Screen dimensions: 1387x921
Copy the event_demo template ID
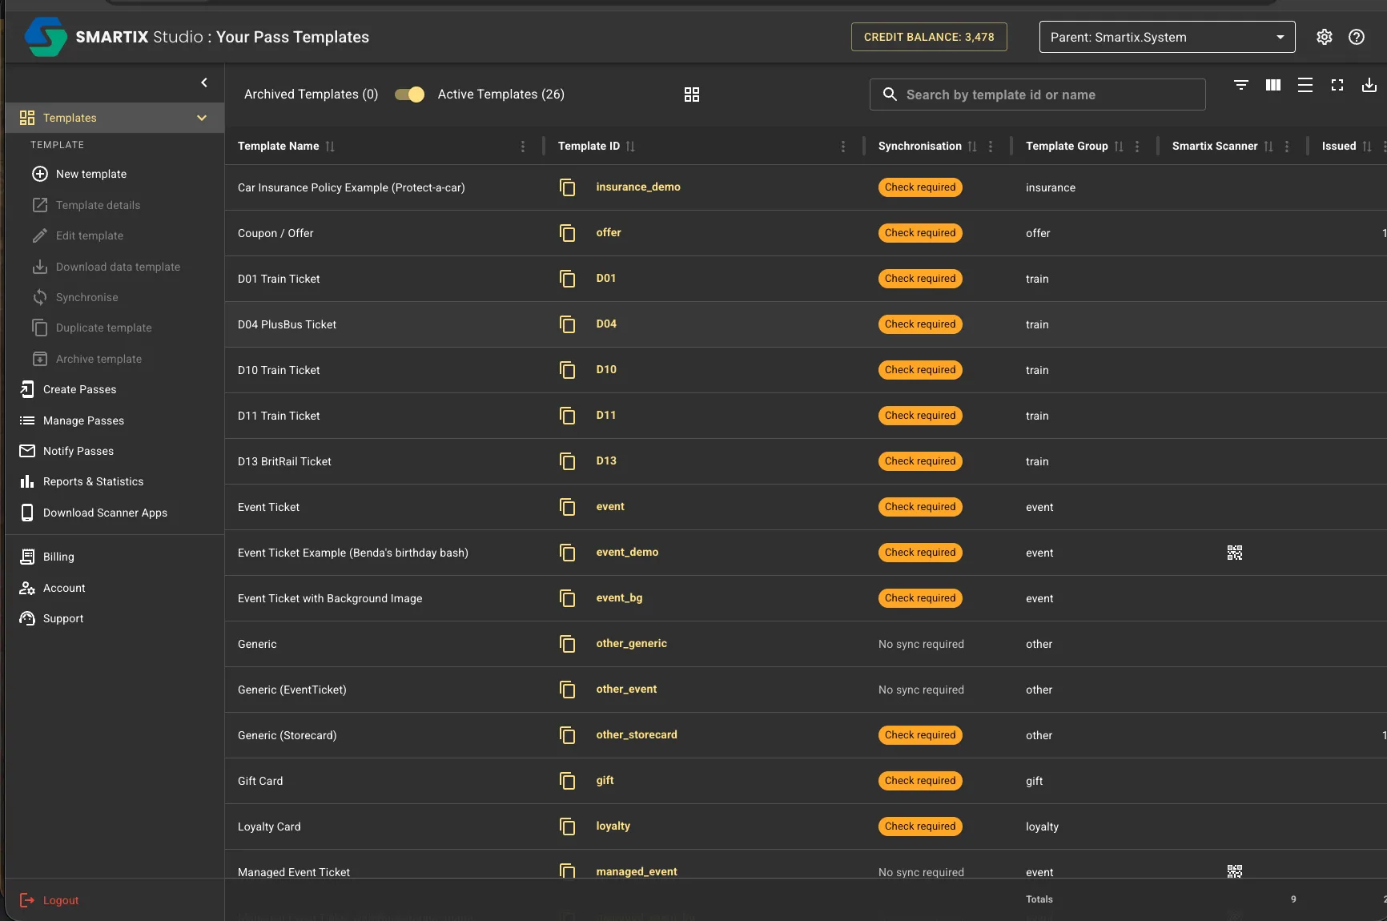point(568,553)
